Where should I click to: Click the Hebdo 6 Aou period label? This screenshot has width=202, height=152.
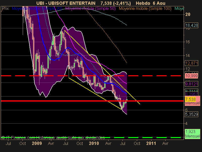(x=150, y=3)
